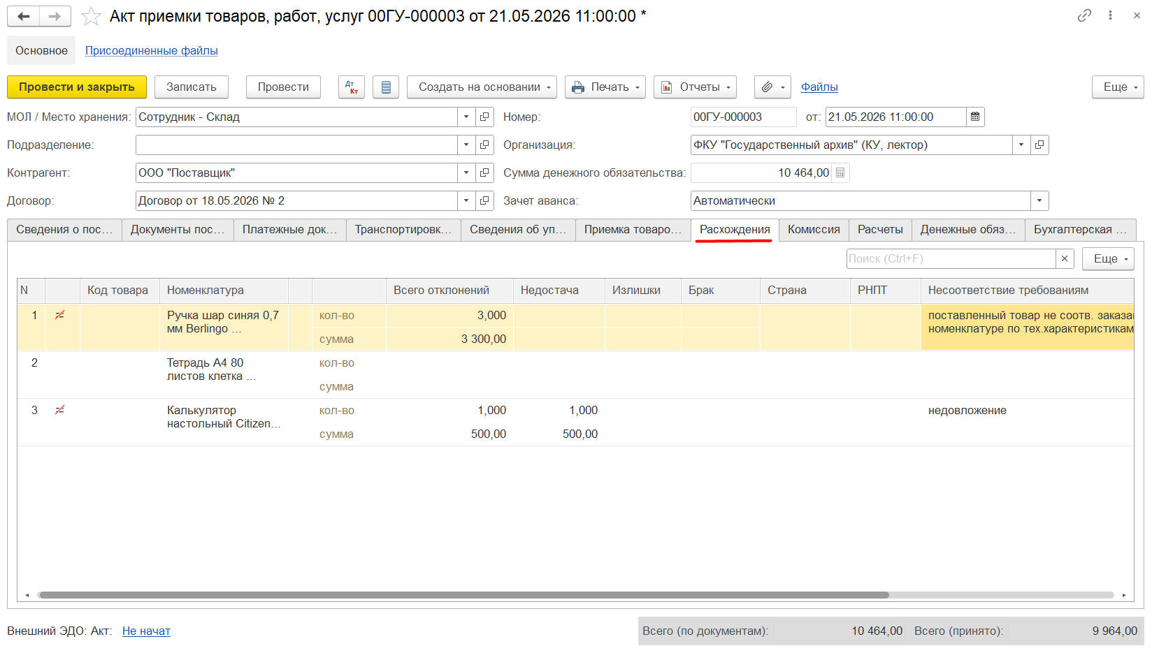Click Провести и закрыть button
The height and width of the screenshot is (653, 1152).
coord(77,87)
